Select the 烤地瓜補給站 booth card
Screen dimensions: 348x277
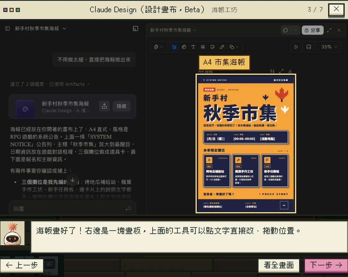coord(217,171)
